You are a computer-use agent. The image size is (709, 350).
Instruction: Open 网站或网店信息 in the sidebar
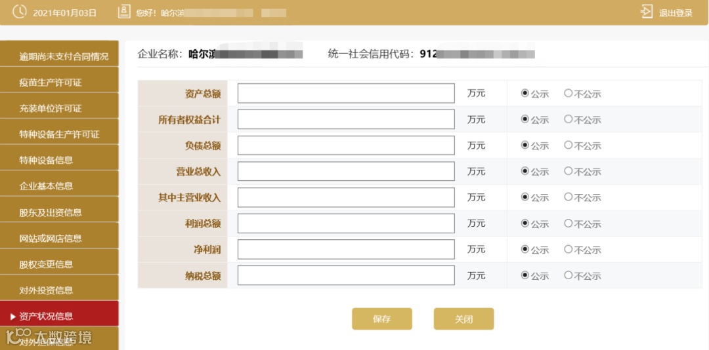click(51, 239)
